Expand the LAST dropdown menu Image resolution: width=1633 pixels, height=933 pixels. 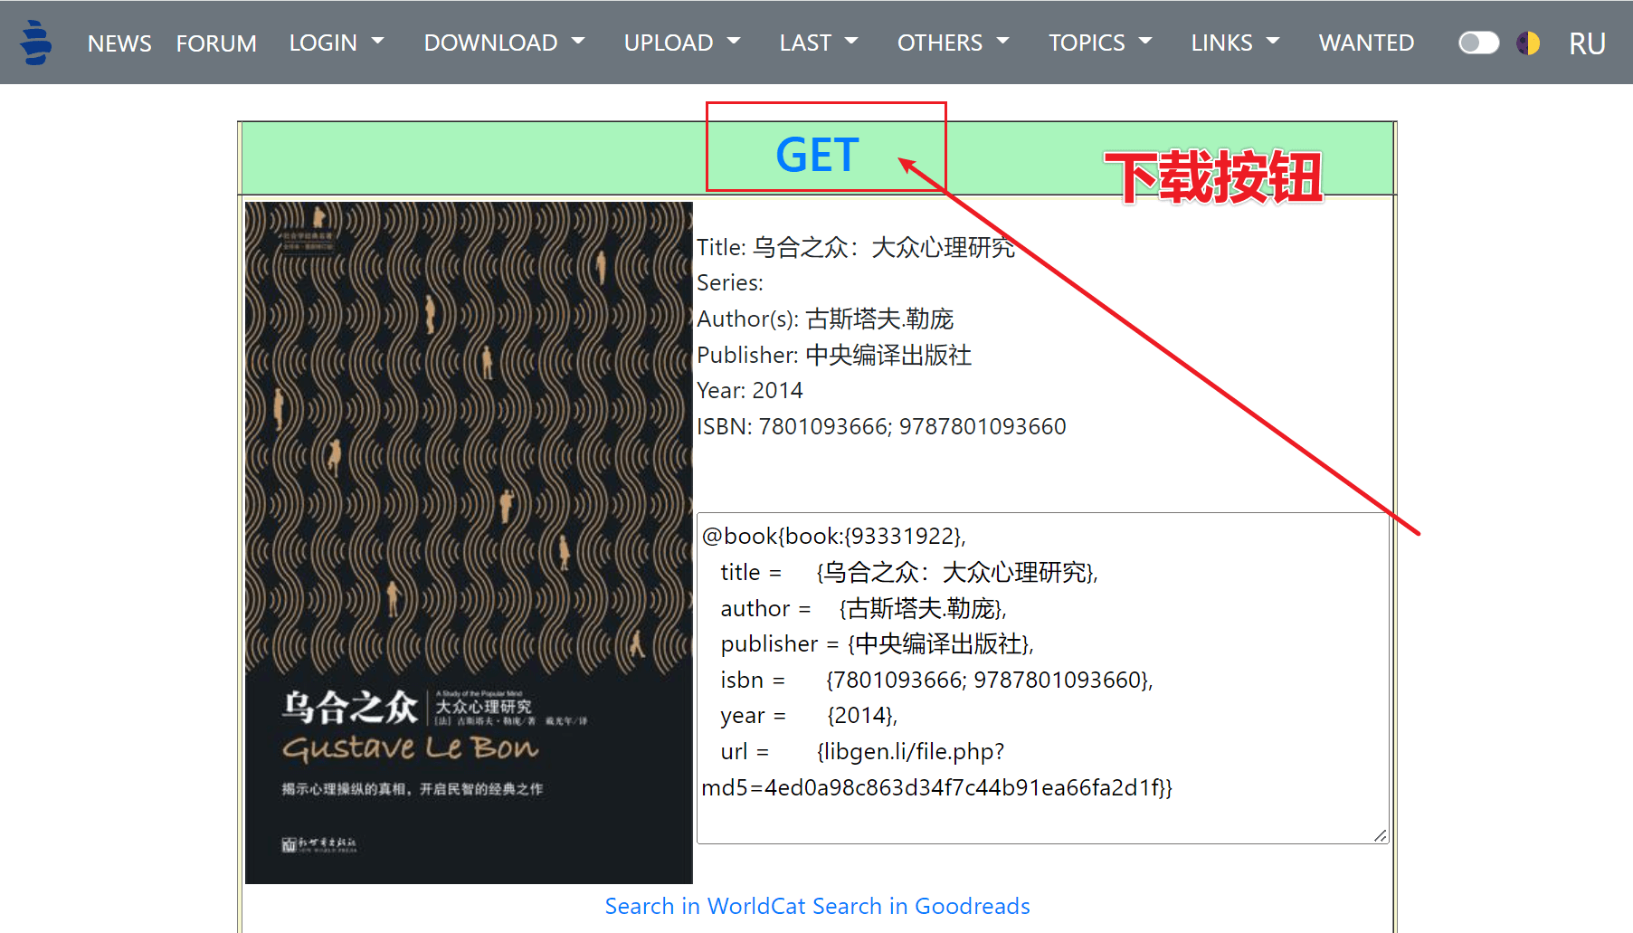click(818, 43)
